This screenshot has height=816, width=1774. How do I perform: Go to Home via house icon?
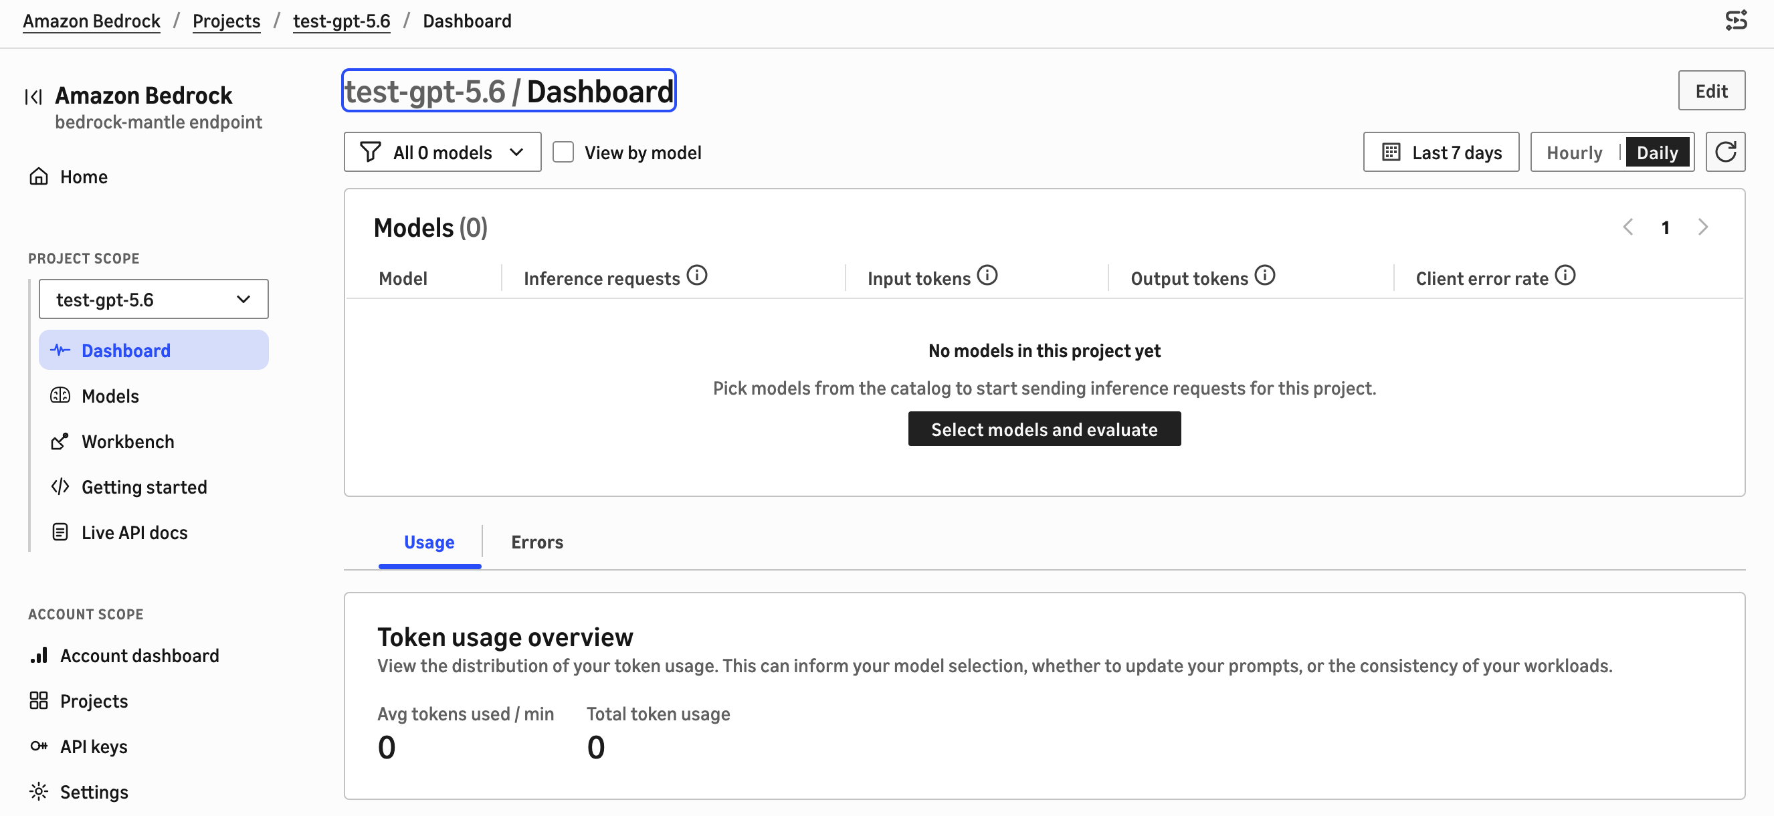[x=39, y=177]
